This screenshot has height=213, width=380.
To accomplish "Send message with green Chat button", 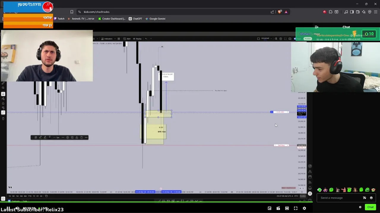I will (x=370, y=207).
